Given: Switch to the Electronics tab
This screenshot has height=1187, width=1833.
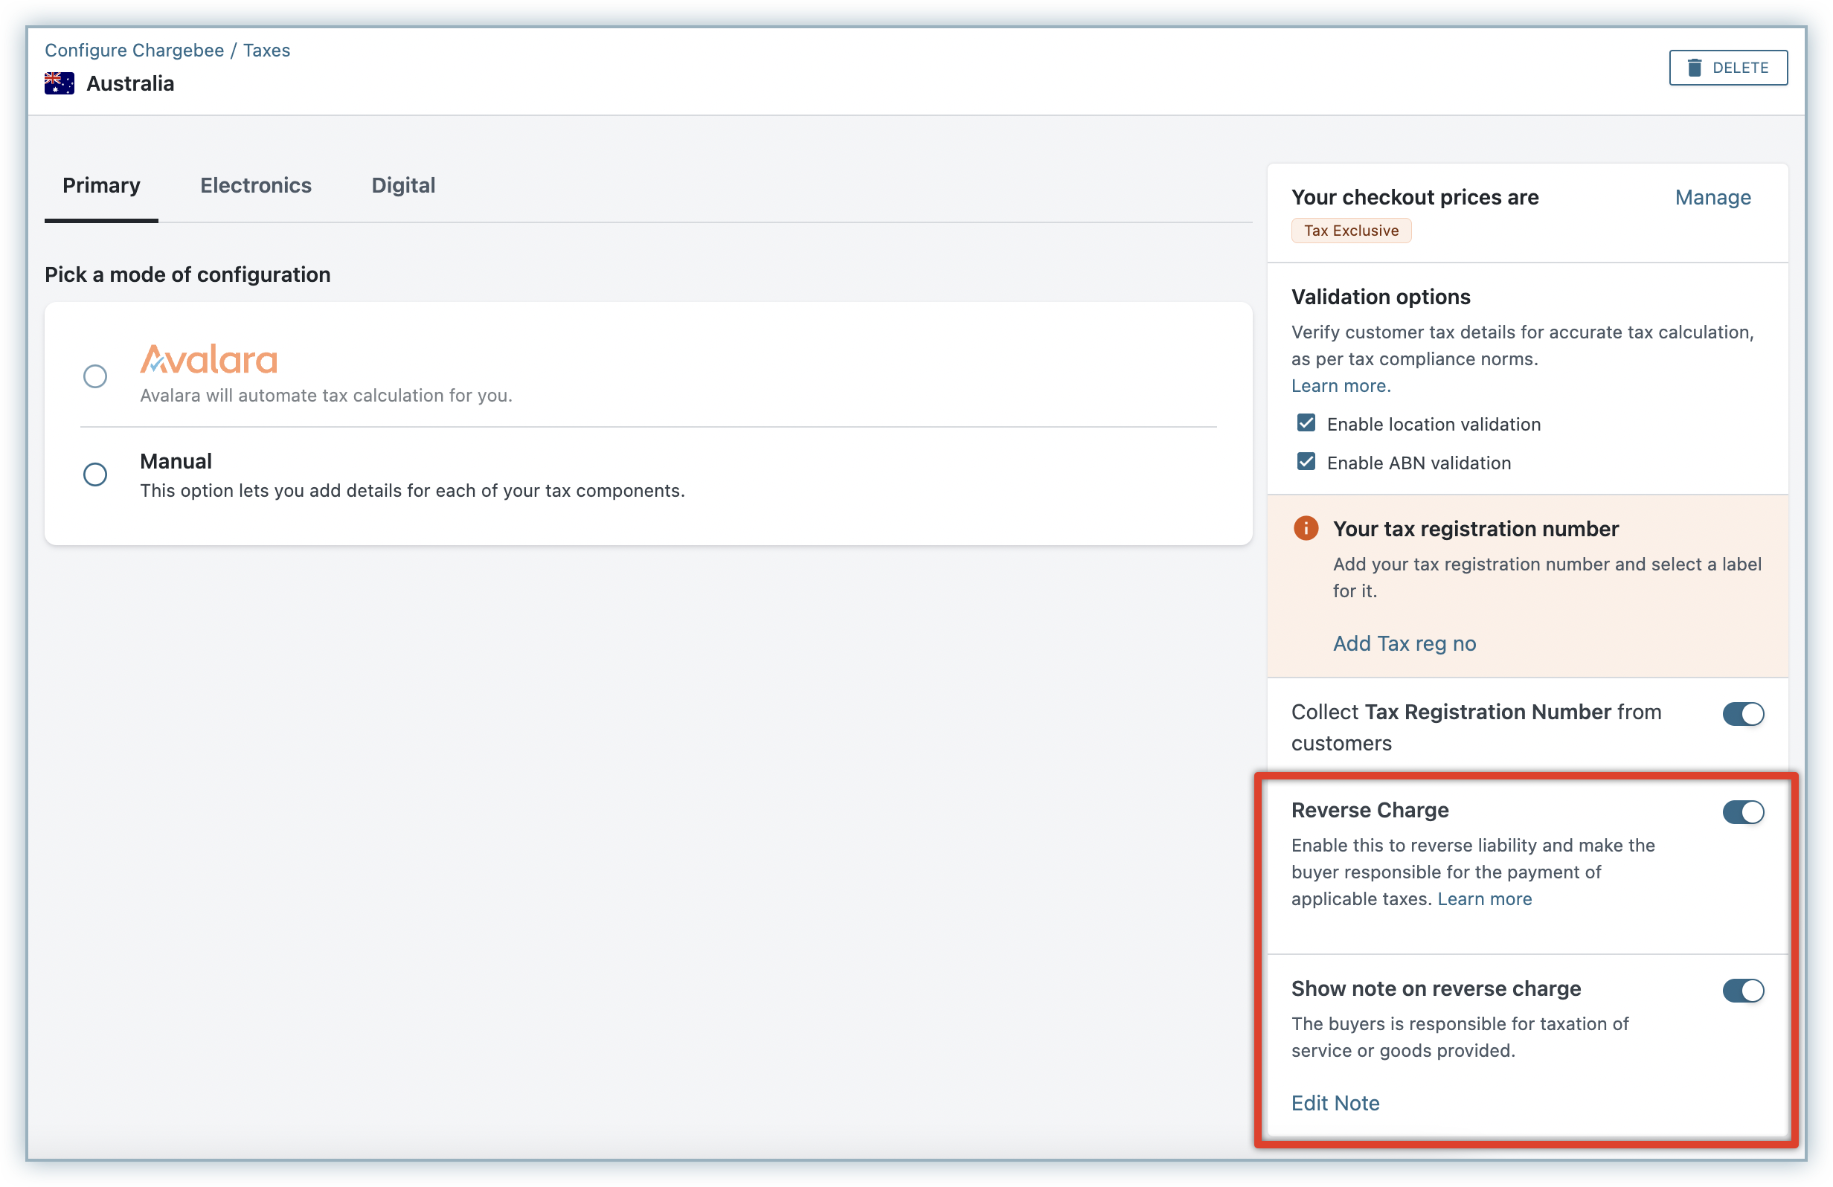Looking at the screenshot, I should tap(256, 185).
